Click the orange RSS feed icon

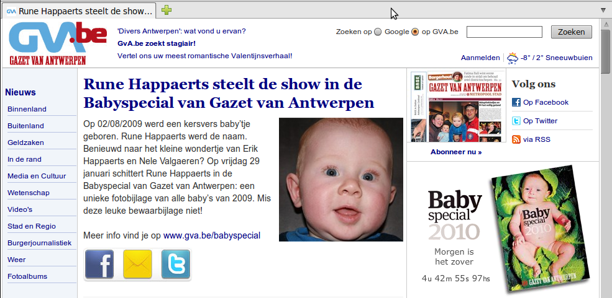[x=516, y=139]
